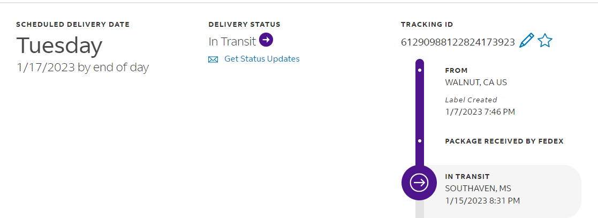Click the 1/15/2023 8:31 PM timestamp
This screenshot has height=218, width=598.
click(x=482, y=201)
